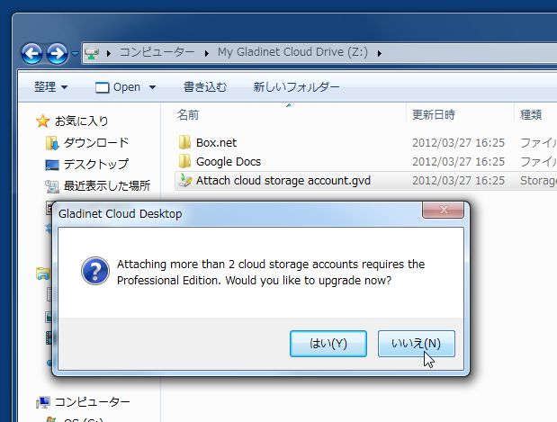Expand the chevron before コンピューター in address bar

(109, 54)
